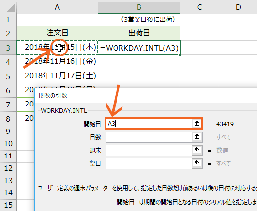Click cell 2018年11月17日(土)

pyautogui.click(x=57, y=76)
